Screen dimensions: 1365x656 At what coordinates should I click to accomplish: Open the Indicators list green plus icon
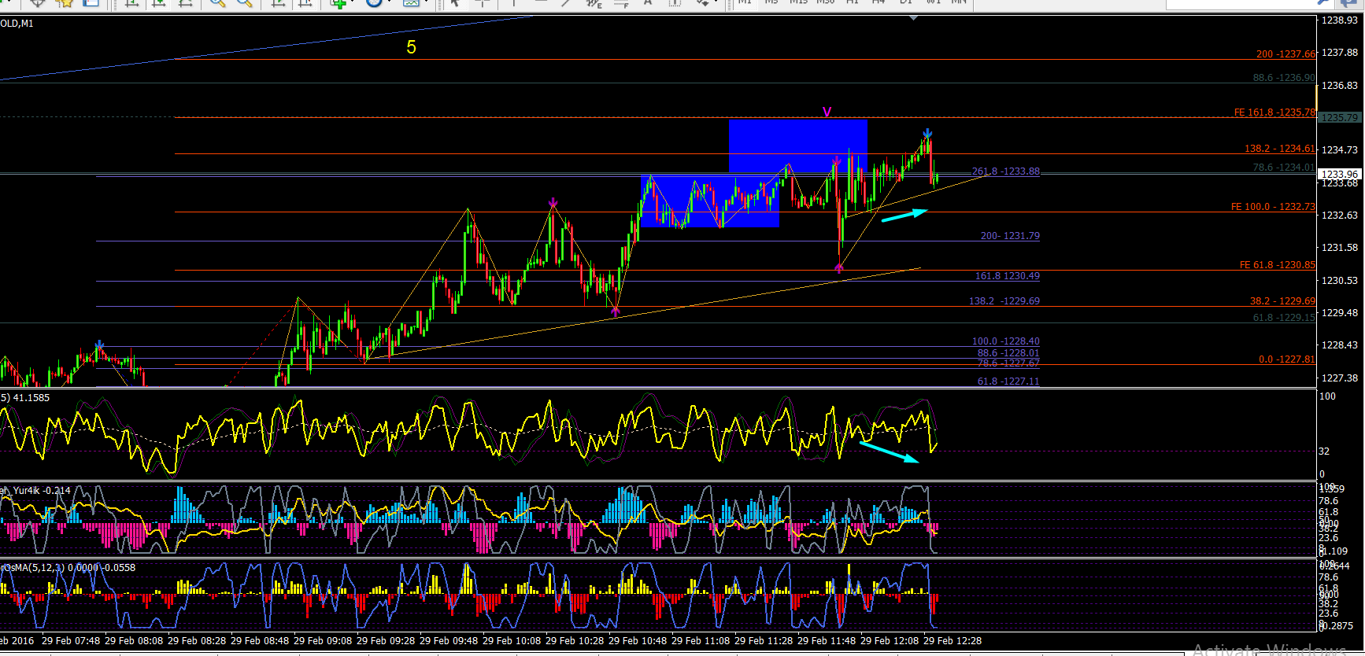339,3
